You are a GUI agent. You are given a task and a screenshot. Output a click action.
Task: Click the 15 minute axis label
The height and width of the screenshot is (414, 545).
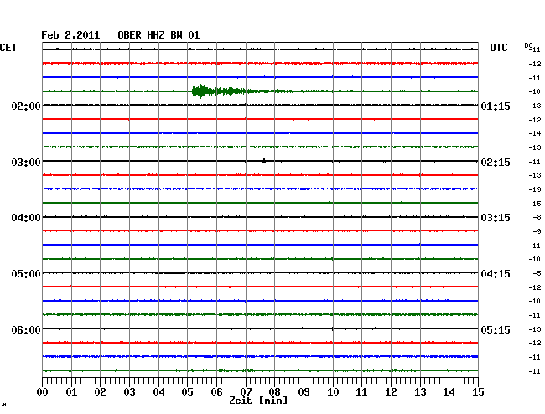478,392
